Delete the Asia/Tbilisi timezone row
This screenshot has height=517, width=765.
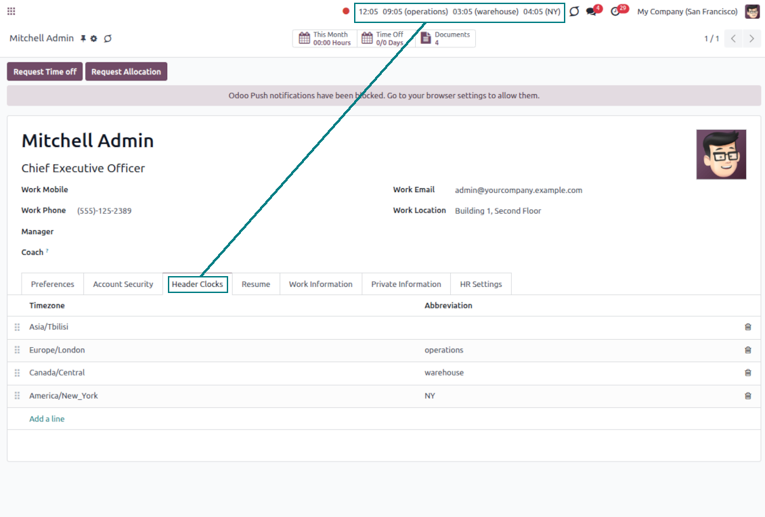tap(748, 328)
